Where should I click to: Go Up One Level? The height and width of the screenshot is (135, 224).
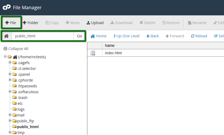coord(126,36)
